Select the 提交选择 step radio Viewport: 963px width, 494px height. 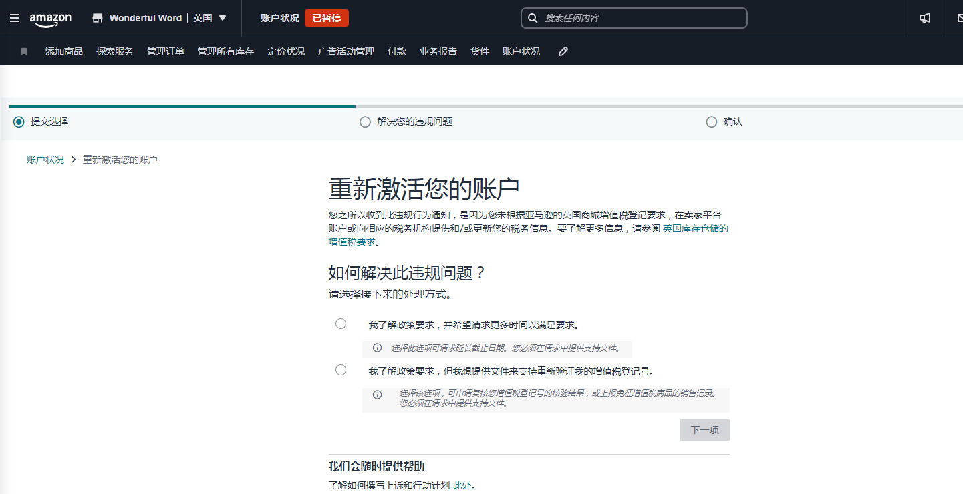click(x=19, y=122)
